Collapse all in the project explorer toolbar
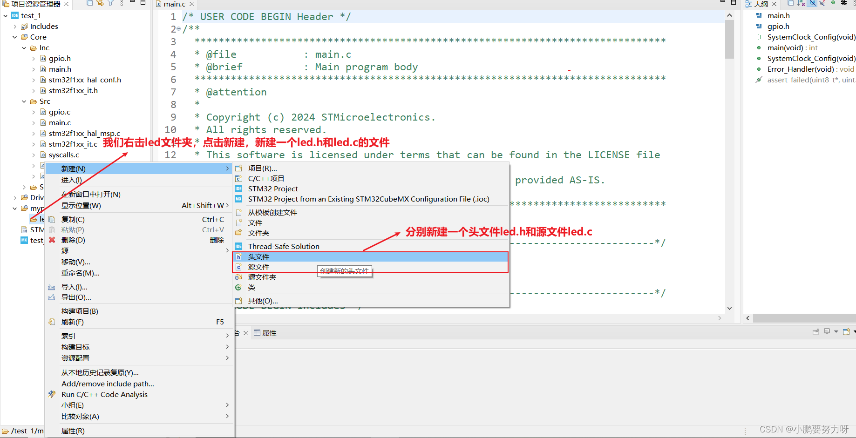This screenshot has width=856, height=438. 90,3
